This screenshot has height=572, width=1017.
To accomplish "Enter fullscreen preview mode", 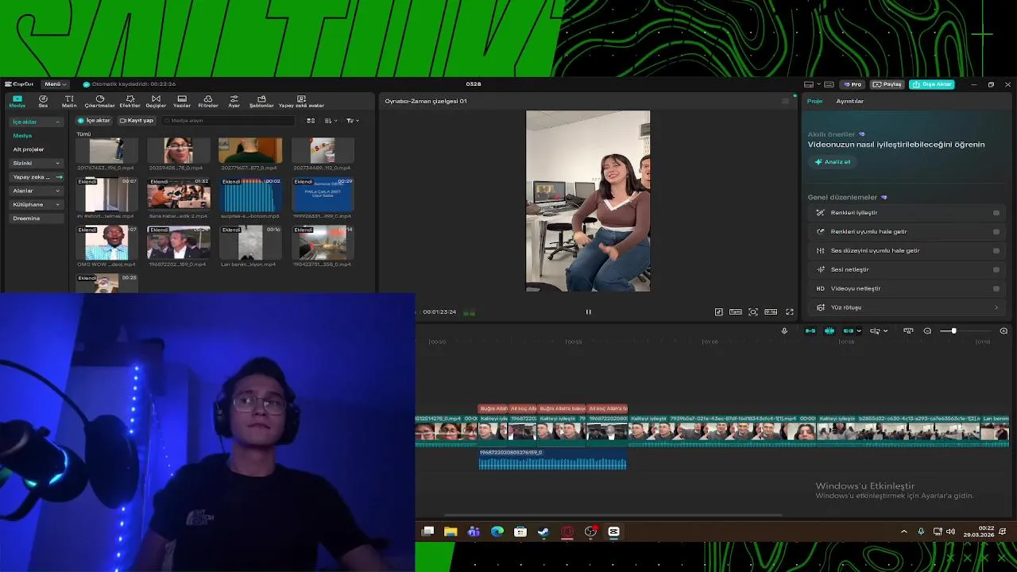I will [x=790, y=312].
